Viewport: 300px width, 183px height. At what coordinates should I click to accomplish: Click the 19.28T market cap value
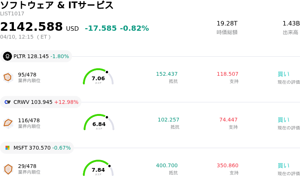click(x=227, y=23)
